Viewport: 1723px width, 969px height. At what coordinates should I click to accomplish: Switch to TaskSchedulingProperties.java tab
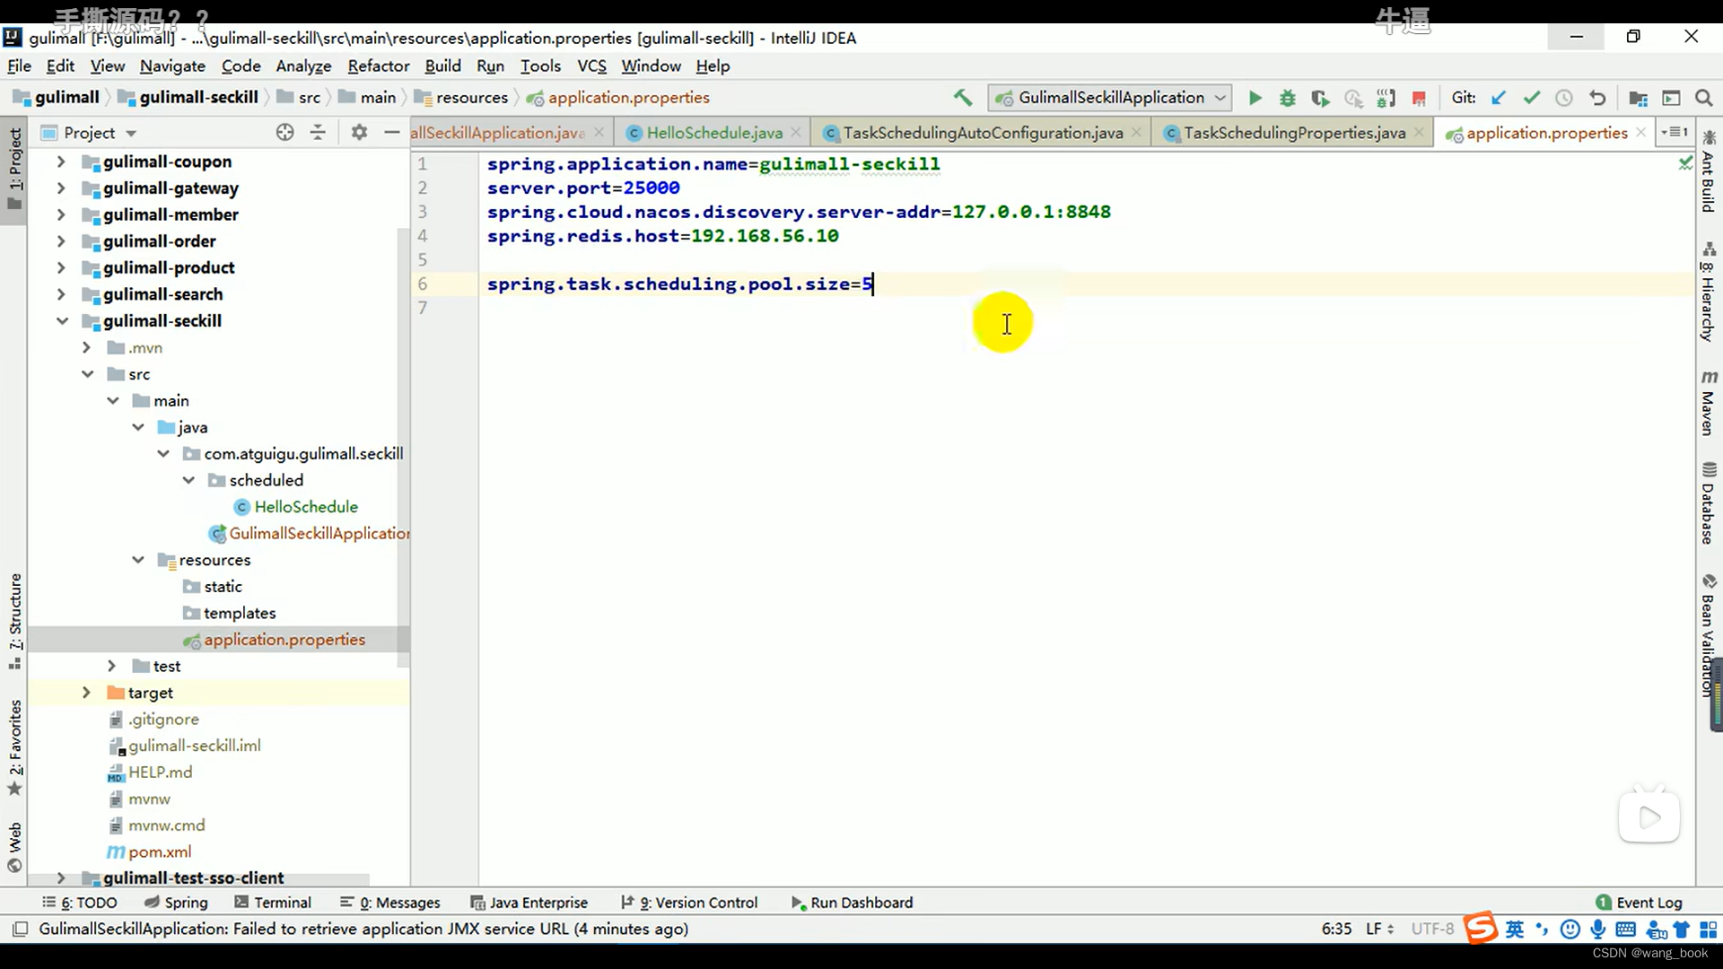(1294, 133)
